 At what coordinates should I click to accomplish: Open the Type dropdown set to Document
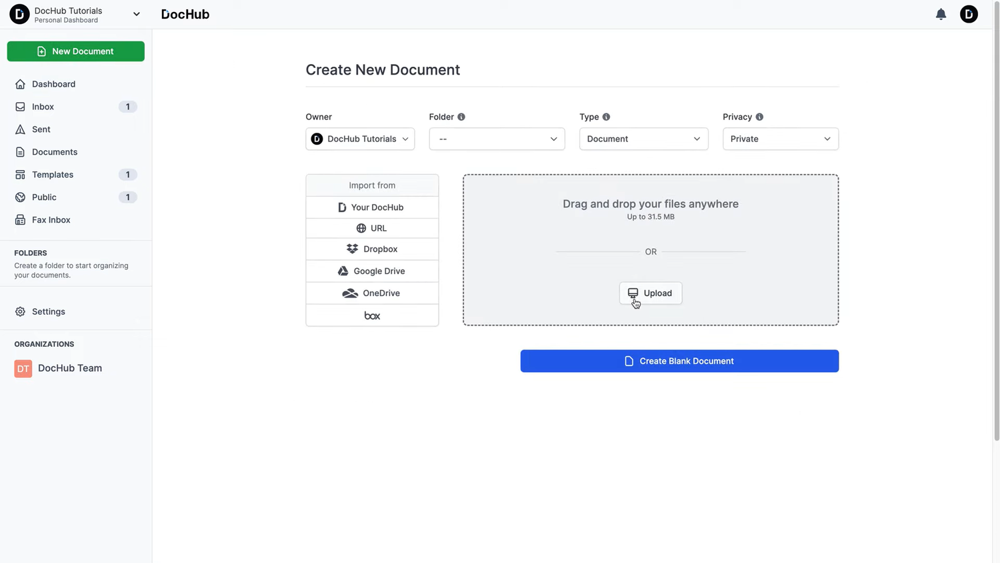click(x=643, y=139)
